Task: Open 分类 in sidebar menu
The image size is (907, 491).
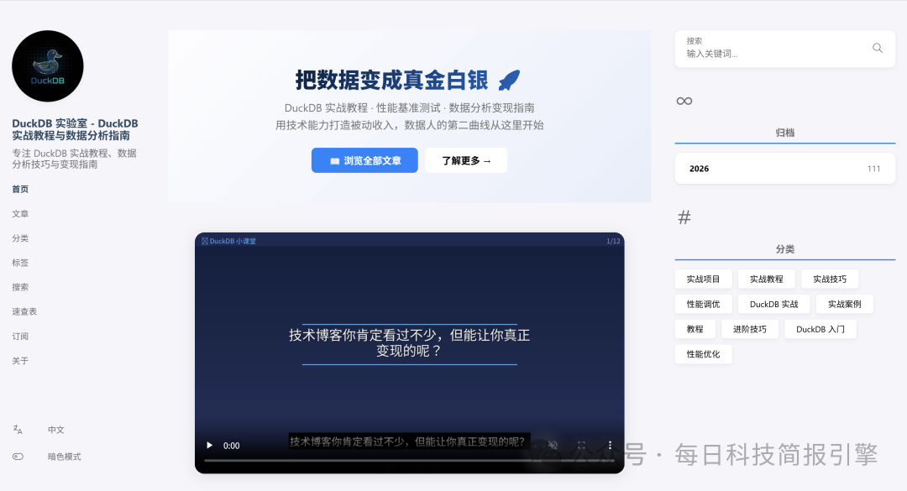Action: coord(20,238)
